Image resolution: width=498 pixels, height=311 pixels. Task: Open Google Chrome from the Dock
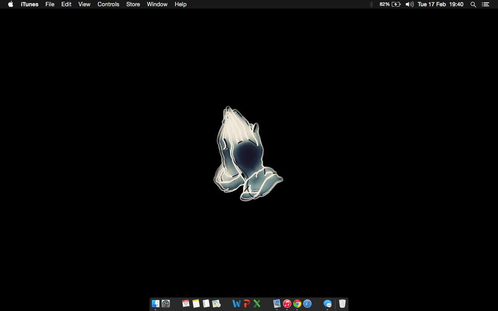[297, 304]
